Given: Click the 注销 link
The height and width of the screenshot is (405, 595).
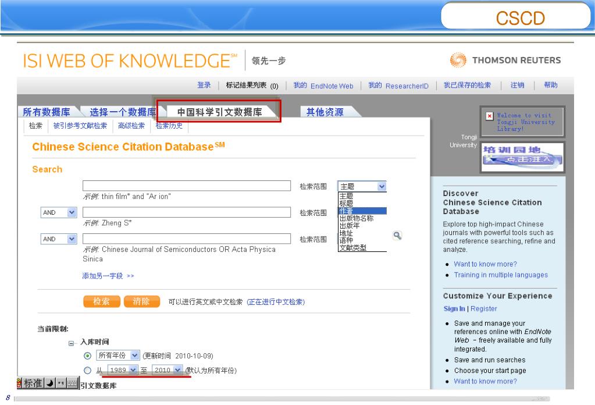Looking at the screenshot, I should (x=517, y=85).
